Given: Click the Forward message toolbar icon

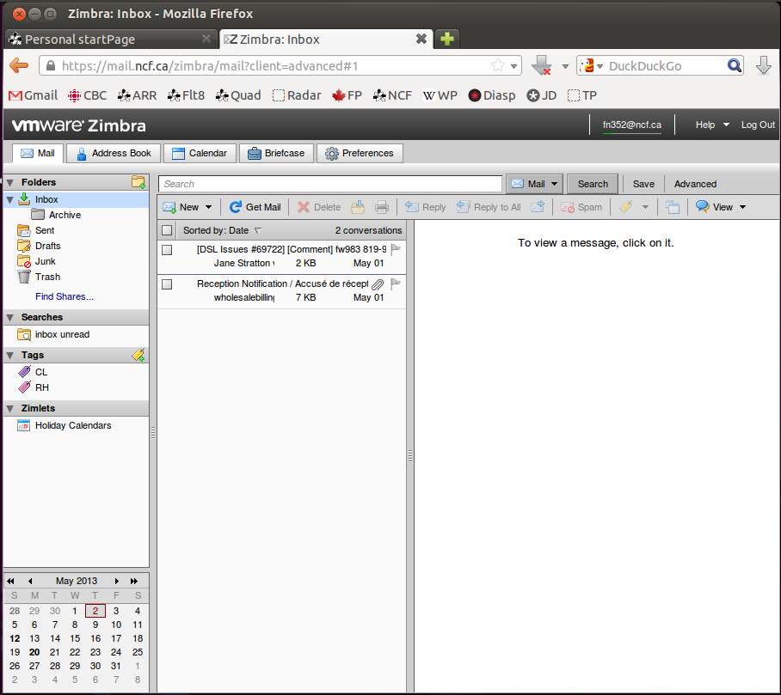Looking at the screenshot, I should [x=538, y=207].
